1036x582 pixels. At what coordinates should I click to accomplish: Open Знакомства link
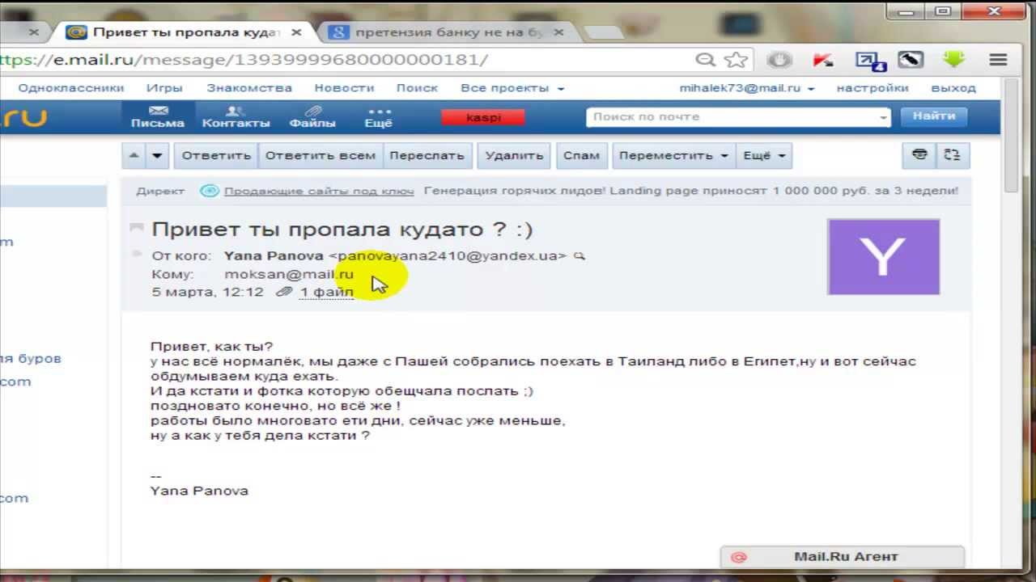click(249, 88)
